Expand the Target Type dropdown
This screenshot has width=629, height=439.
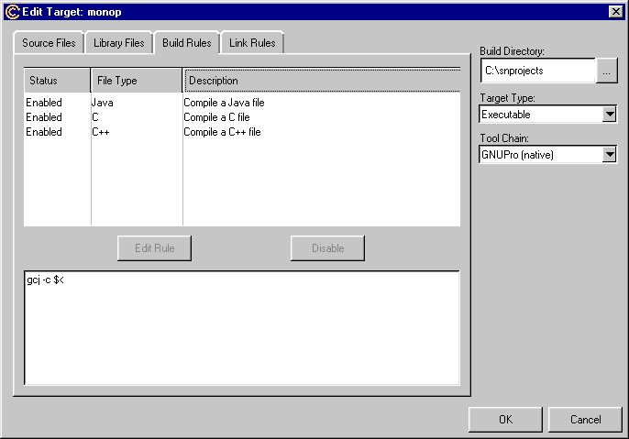pos(610,115)
